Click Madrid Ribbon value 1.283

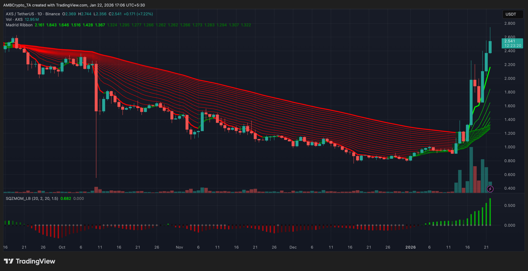point(209,25)
